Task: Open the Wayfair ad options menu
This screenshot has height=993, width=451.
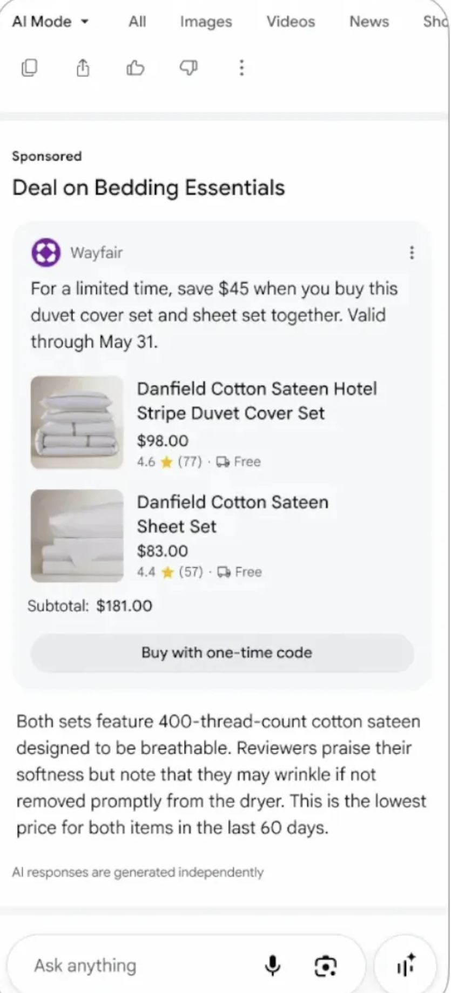Action: [412, 252]
